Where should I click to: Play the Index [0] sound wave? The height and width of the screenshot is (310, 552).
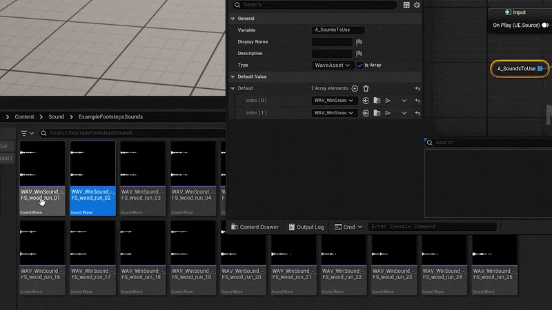(x=388, y=101)
